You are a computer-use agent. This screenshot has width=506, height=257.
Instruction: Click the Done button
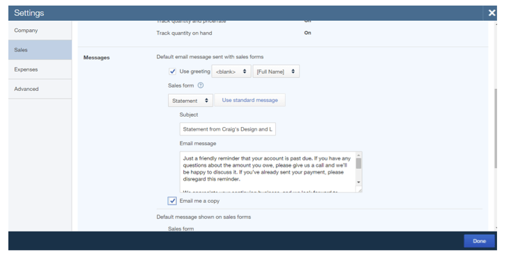pos(480,241)
